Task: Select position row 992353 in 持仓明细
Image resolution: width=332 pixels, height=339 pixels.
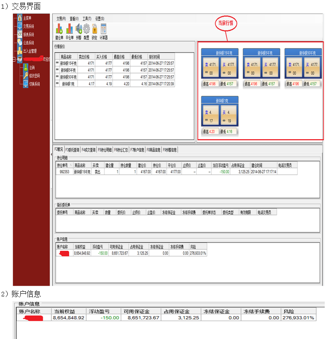Action: [65, 171]
